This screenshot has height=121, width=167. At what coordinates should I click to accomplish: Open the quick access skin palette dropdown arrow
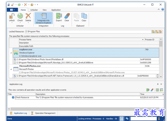click(x=35, y=5)
